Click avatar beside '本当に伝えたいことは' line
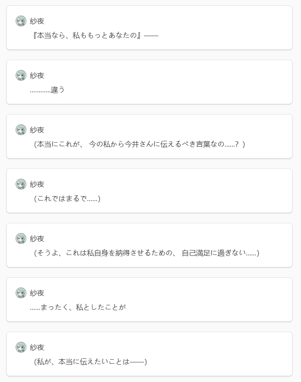The height and width of the screenshot is (382, 301). (21, 347)
